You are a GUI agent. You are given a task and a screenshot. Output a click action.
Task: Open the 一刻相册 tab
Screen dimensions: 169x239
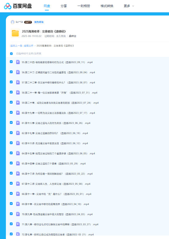pos(84,6)
